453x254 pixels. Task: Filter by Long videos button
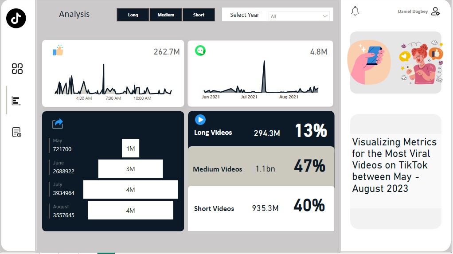click(133, 15)
